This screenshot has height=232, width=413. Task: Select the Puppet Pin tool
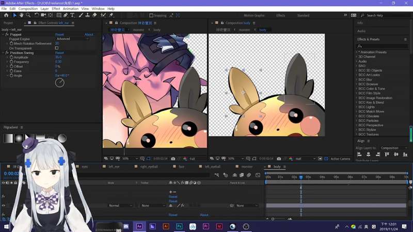coord(111,15)
